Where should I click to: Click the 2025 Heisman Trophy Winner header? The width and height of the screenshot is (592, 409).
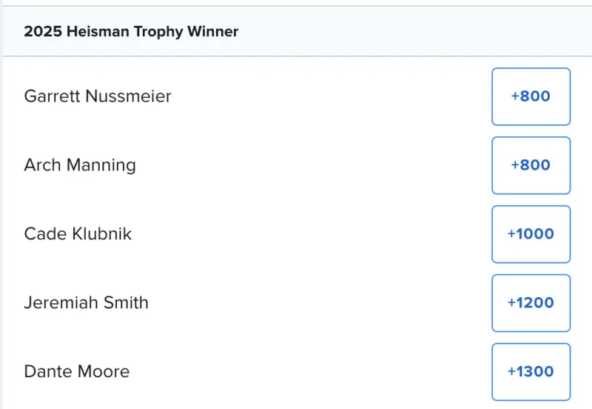[x=131, y=32]
